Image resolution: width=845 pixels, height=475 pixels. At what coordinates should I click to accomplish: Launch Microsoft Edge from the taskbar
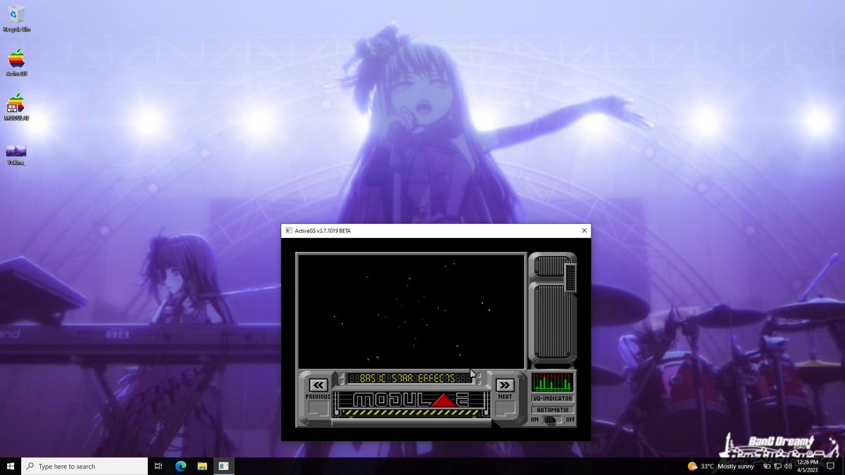click(180, 466)
